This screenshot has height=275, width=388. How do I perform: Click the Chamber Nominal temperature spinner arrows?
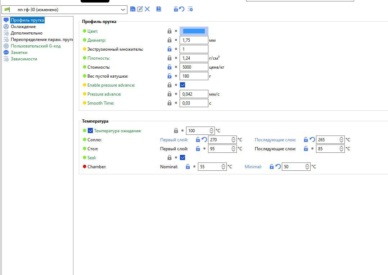point(224,167)
